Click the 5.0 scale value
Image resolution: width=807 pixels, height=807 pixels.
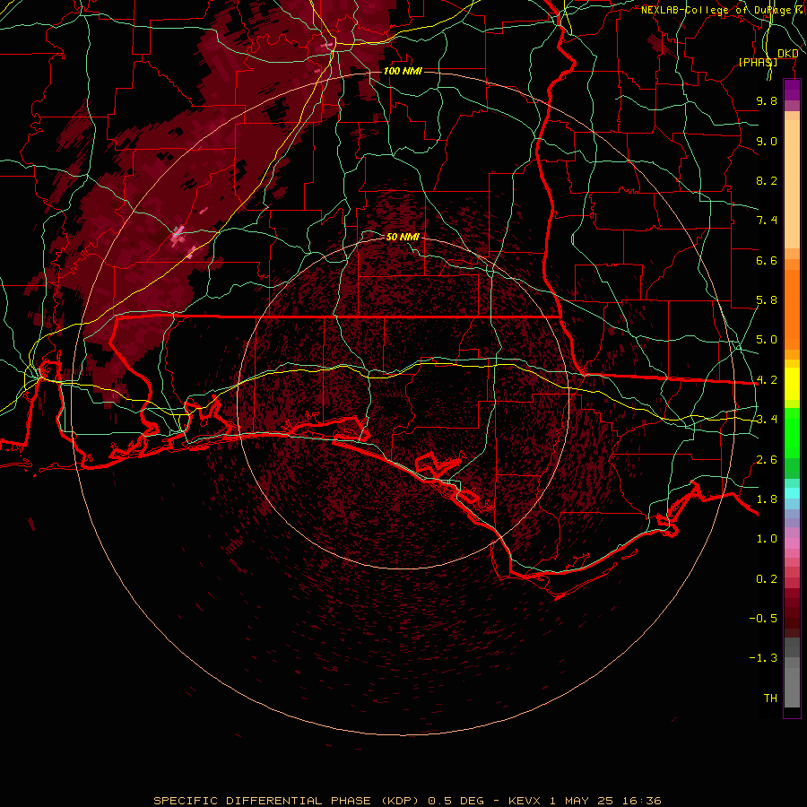coord(767,340)
